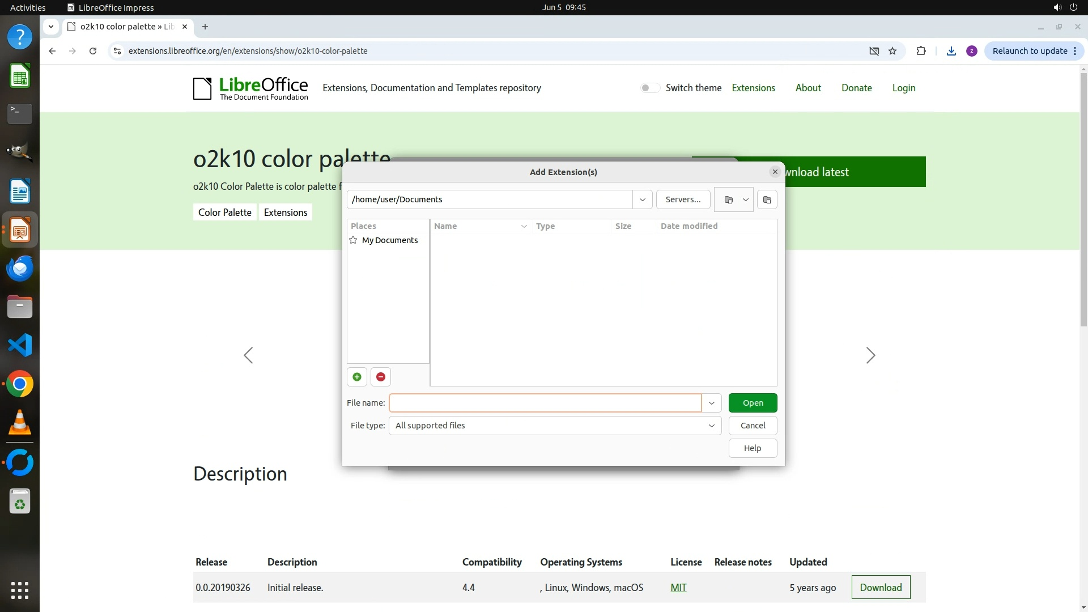Viewport: 1088px width, 612px height.
Task: Click the browser page vertical scrollbar
Action: click(x=1083, y=198)
